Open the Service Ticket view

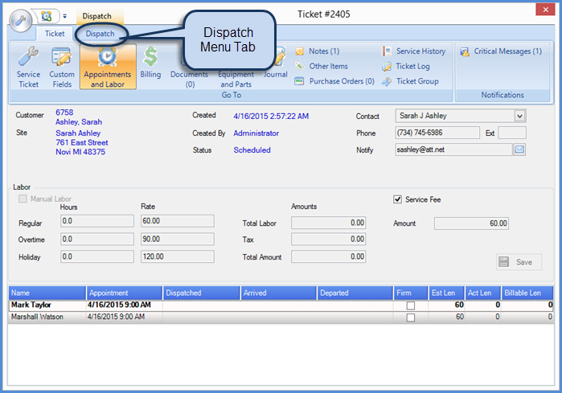pyautogui.click(x=28, y=67)
